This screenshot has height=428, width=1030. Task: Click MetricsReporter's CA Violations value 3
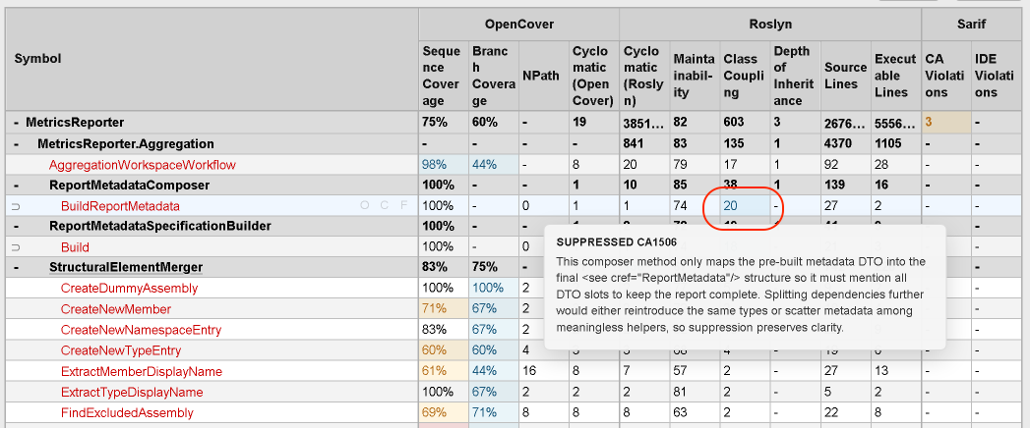tap(945, 123)
